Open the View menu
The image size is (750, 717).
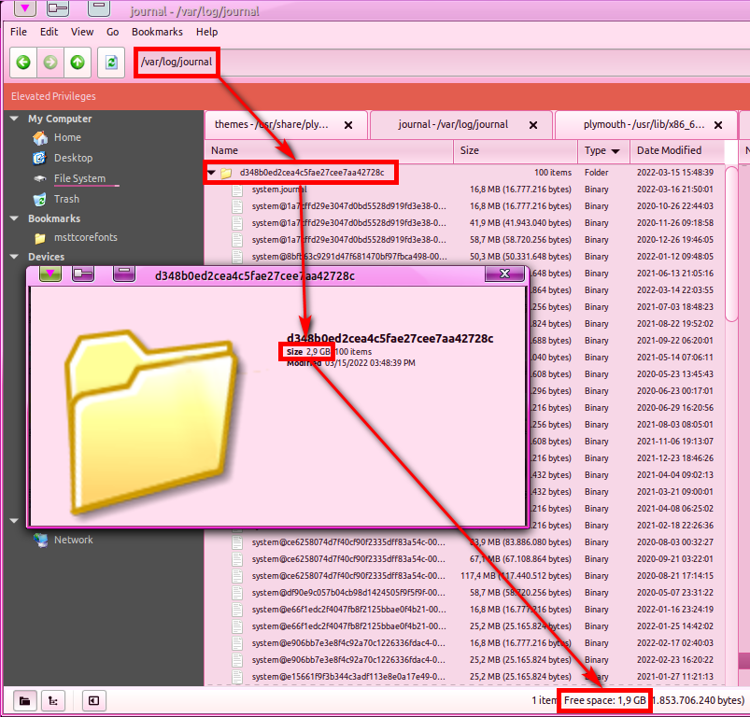(82, 32)
